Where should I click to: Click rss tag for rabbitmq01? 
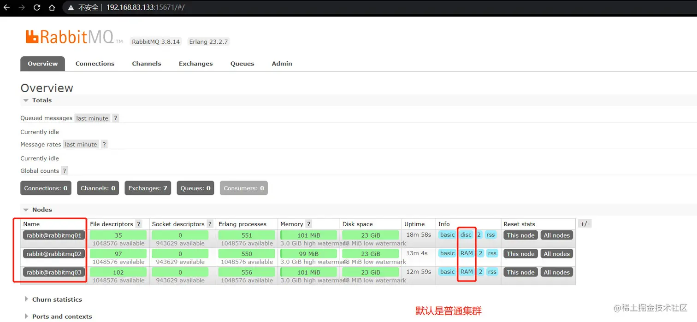(490, 235)
